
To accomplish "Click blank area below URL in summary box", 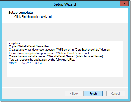I will 65,71.
